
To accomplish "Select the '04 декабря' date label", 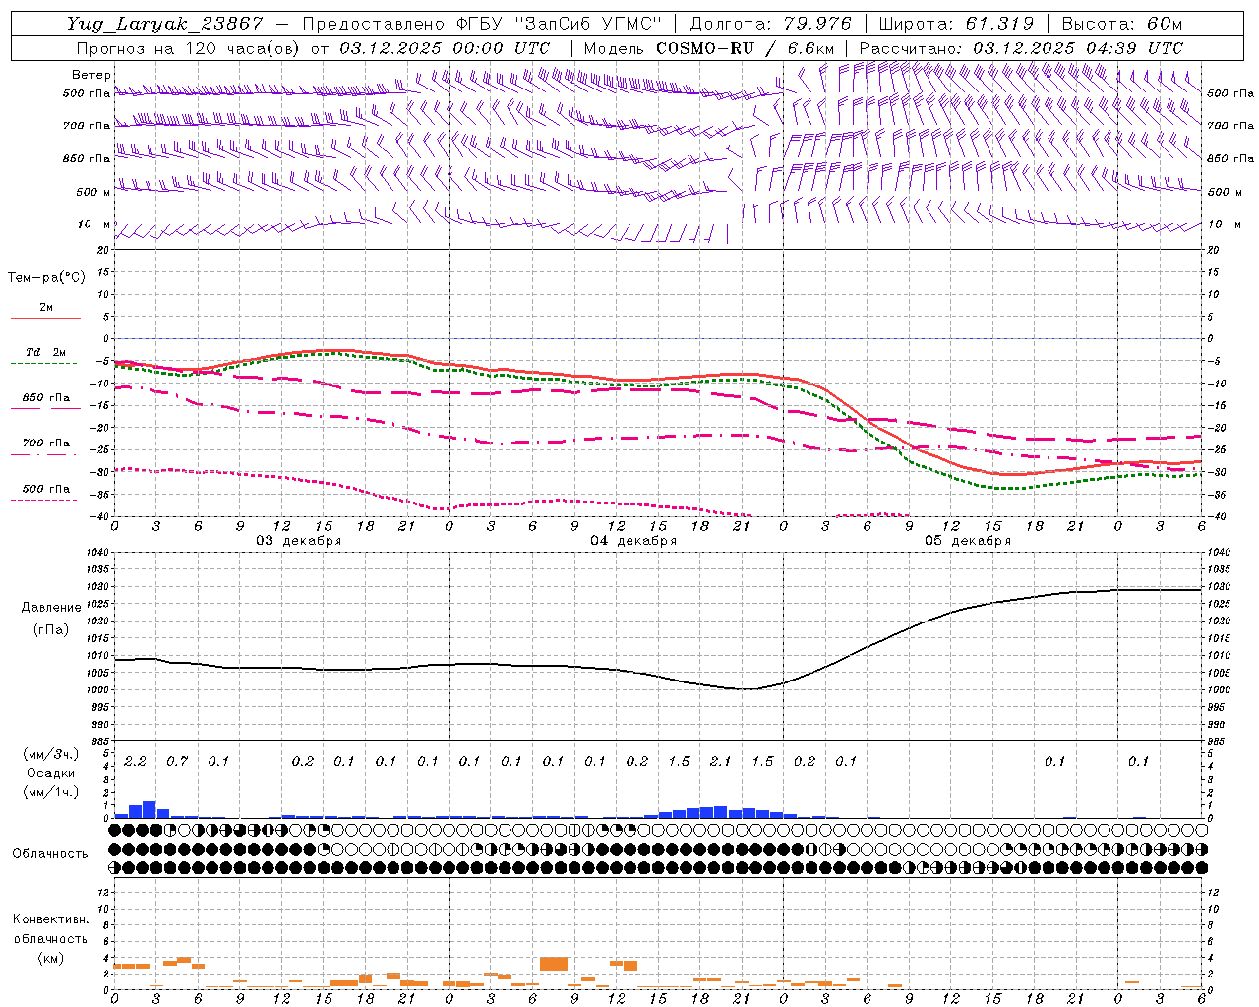I will pos(633,541).
